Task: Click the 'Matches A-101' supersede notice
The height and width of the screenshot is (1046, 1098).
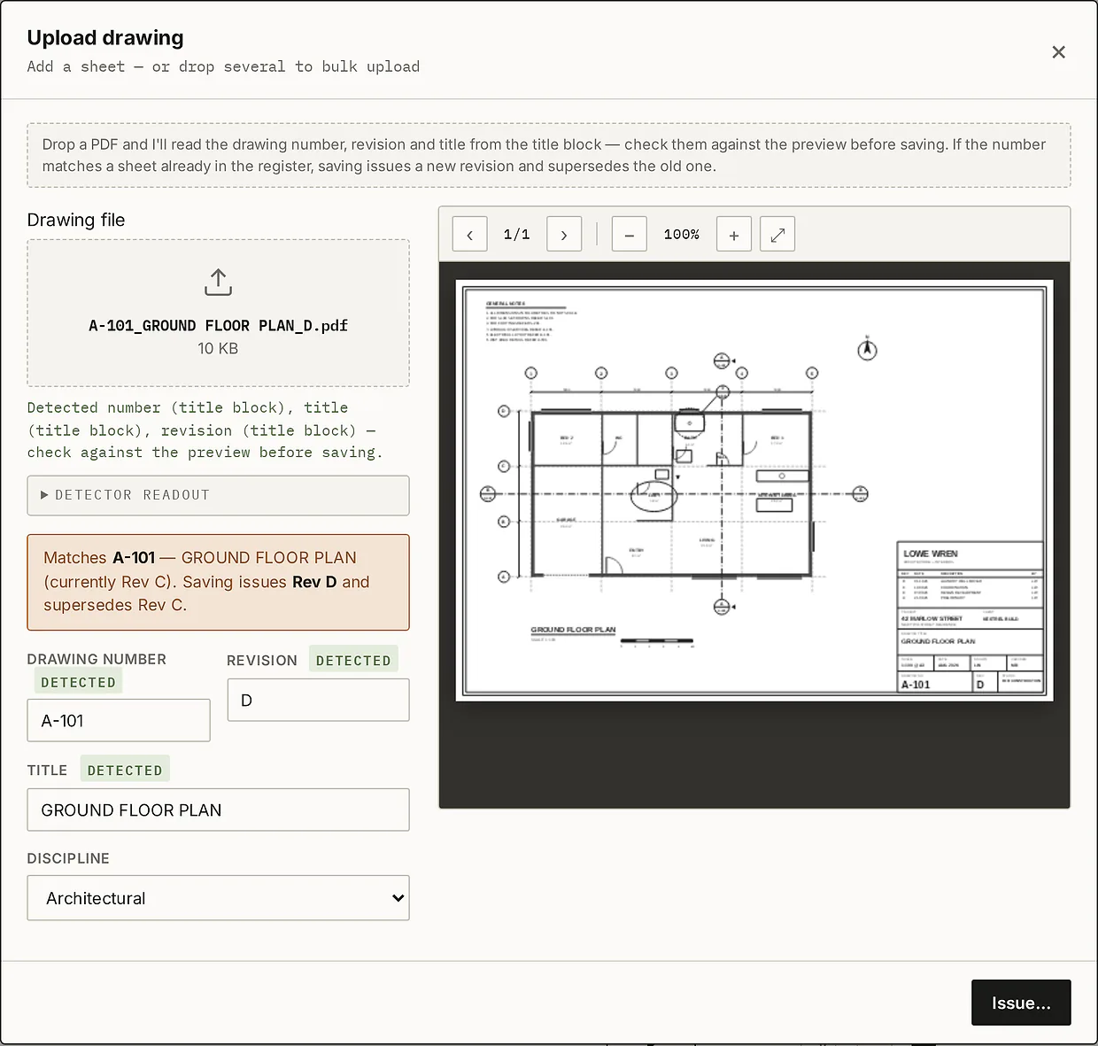Action: pyautogui.click(x=218, y=582)
